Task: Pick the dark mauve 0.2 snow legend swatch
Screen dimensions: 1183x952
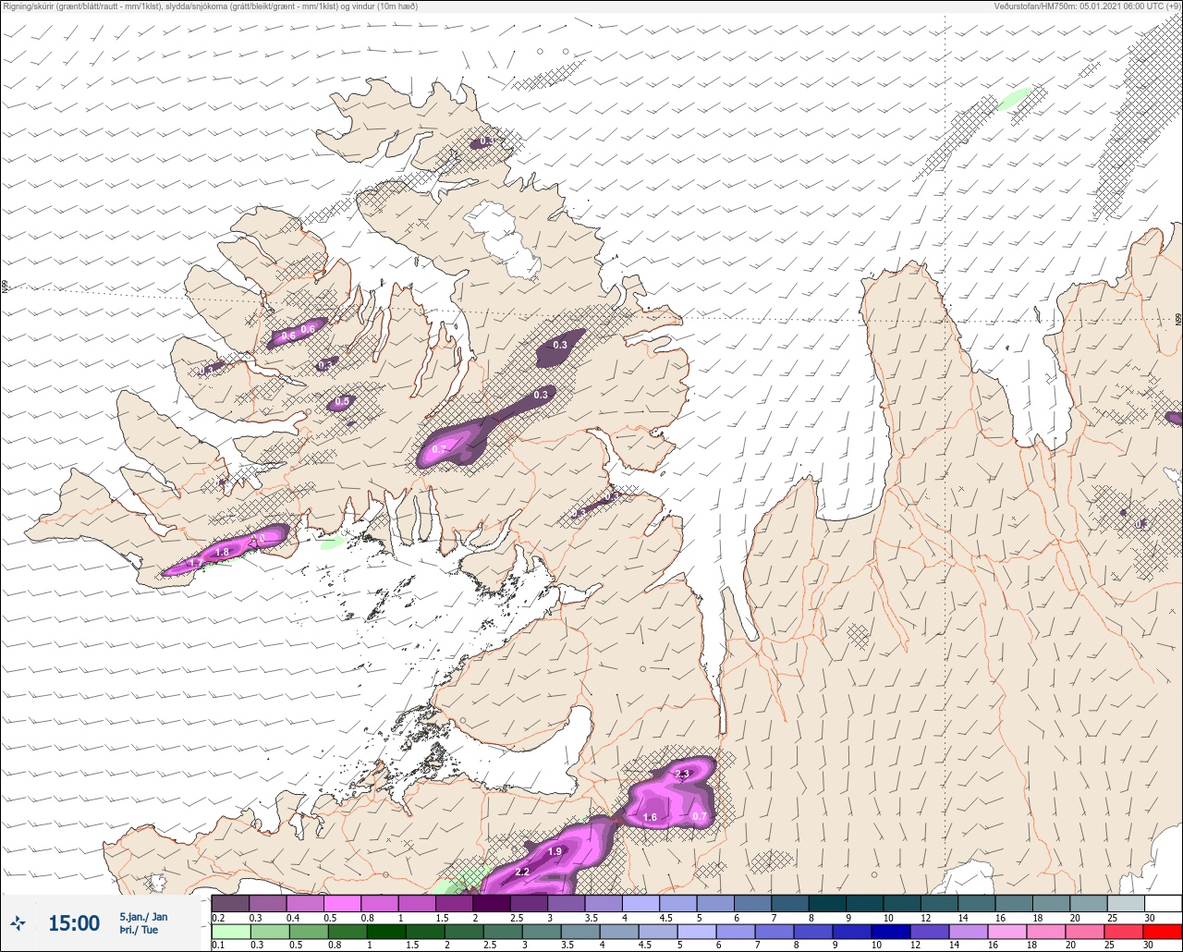Action: click(x=230, y=903)
